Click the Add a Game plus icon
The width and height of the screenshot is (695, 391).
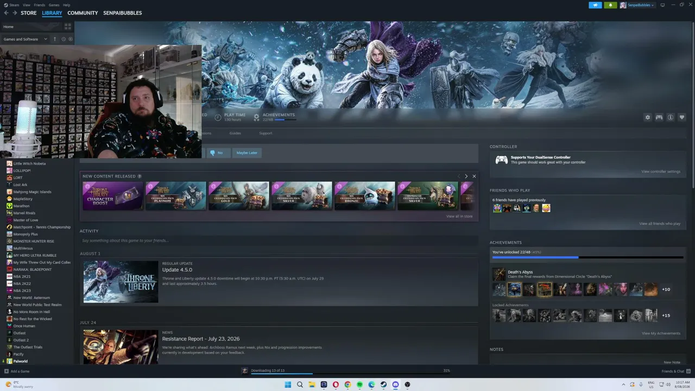pyautogui.click(x=7, y=371)
